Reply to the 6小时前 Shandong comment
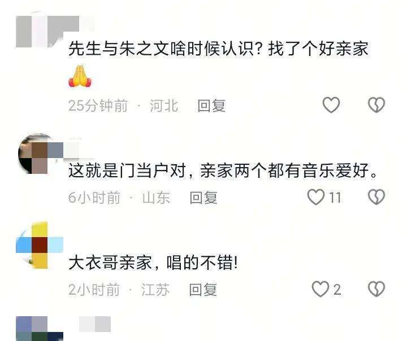This screenshot has width=407, height=341. click(x=203, y=198)
